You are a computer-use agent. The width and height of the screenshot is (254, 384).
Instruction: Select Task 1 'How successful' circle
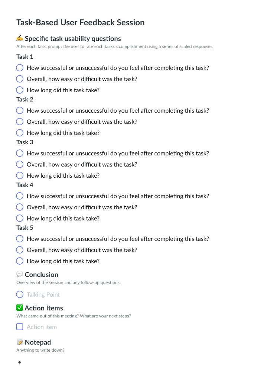click(20, 68)
